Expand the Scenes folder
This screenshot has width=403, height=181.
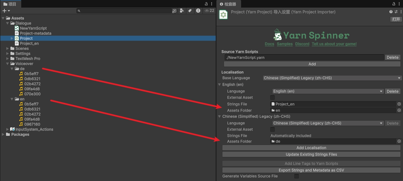(8, 48)
